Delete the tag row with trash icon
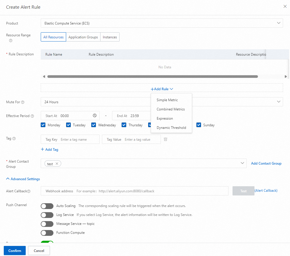This screenshot has height=256, width=290. tap(166, 139)
